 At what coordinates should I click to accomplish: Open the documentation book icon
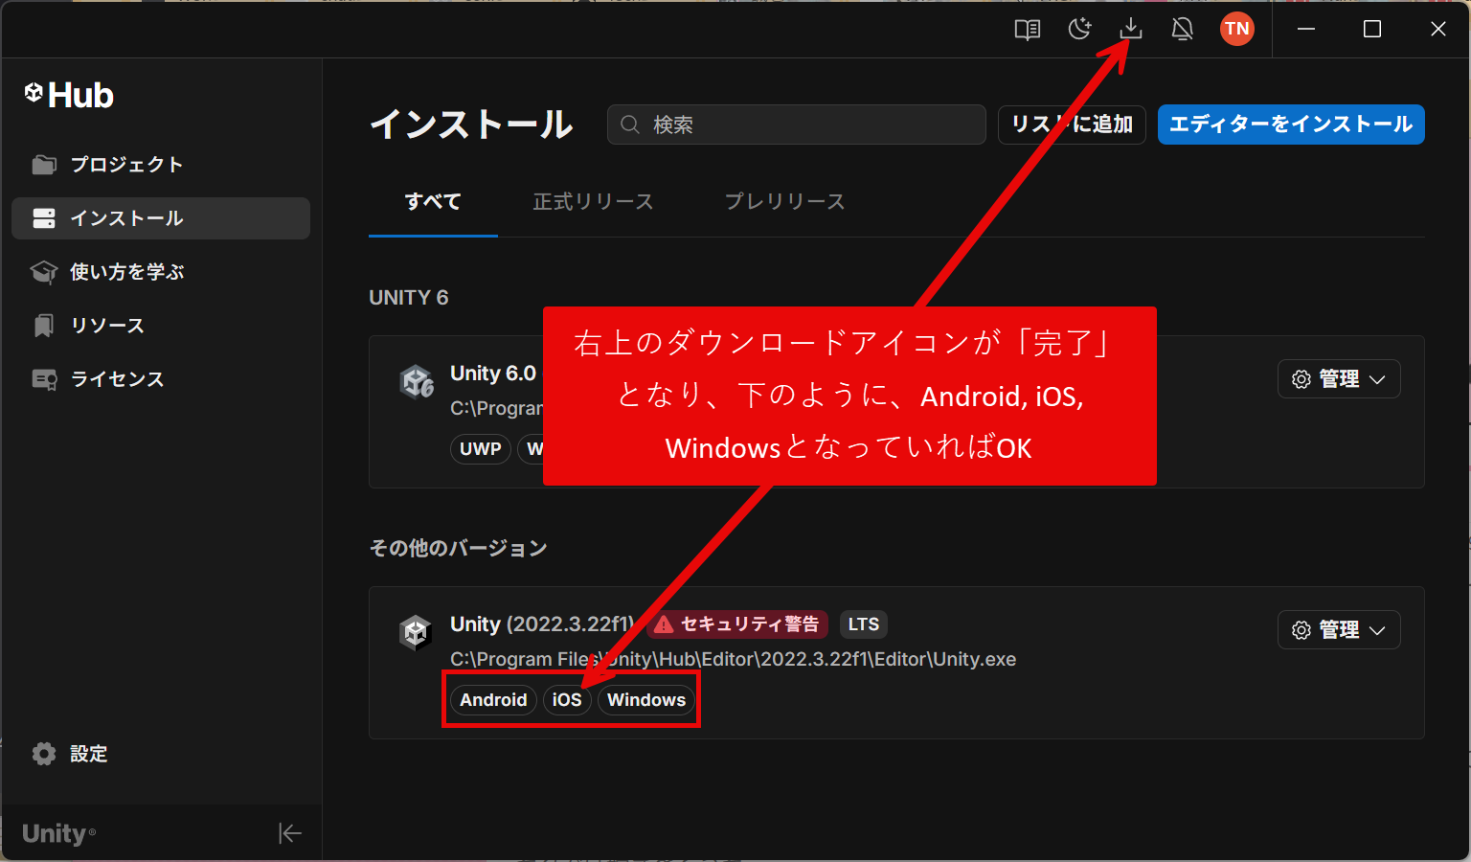tap(1028, 29)
